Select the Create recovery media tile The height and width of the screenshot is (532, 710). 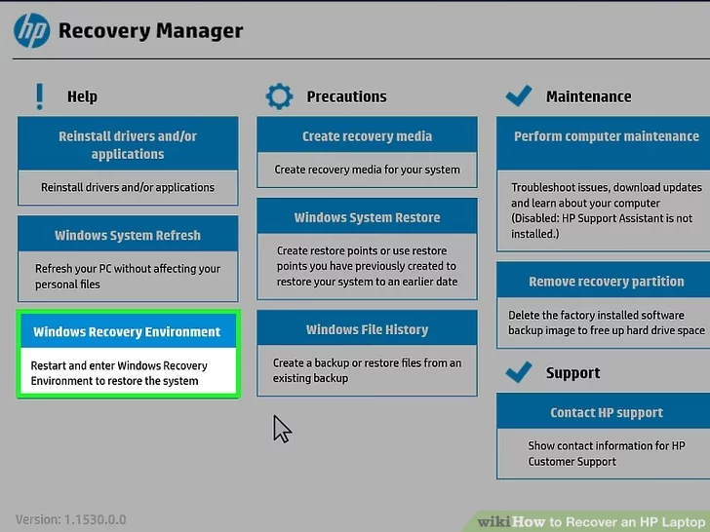pyautogui.click(x=367, y=152)
